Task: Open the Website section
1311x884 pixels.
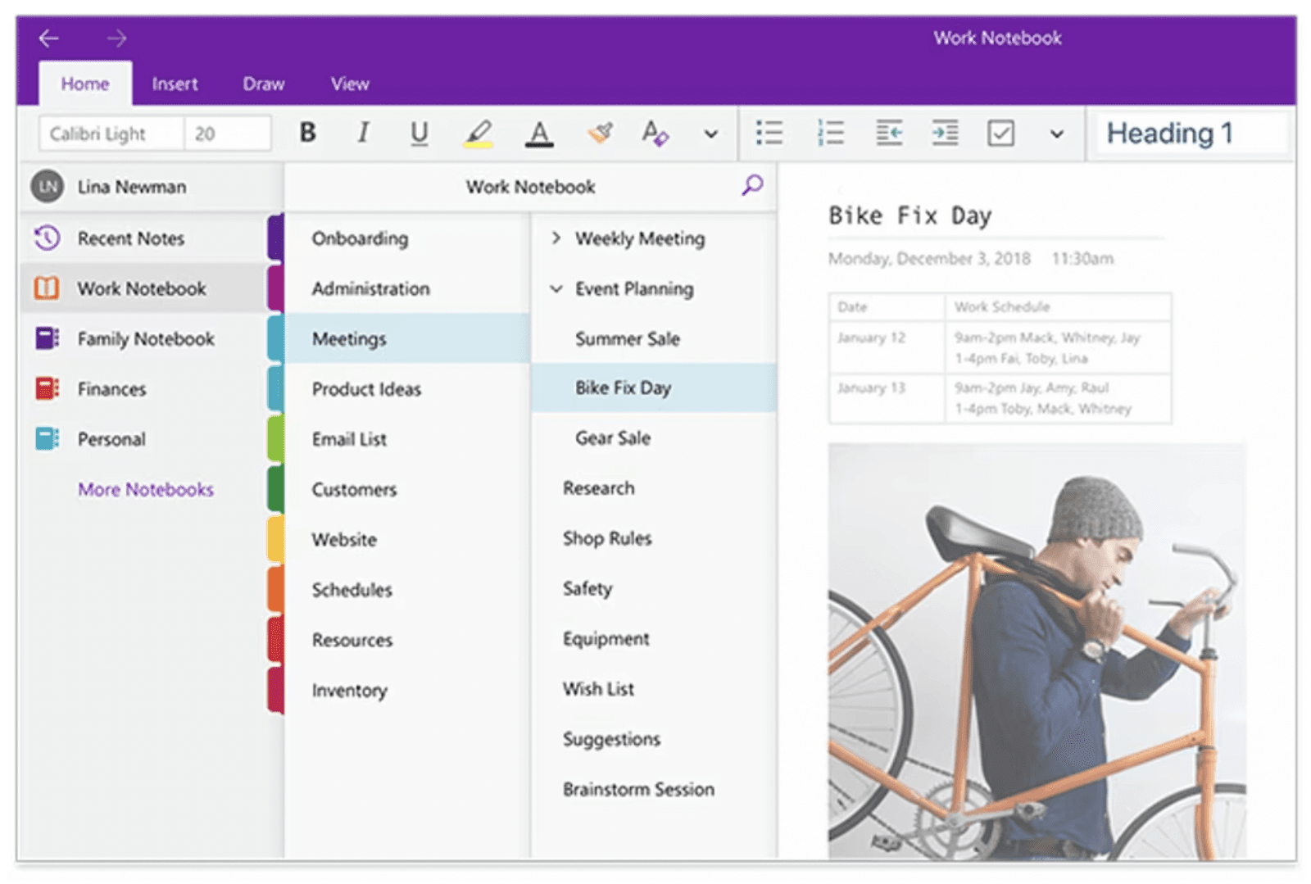Action: 406,539
